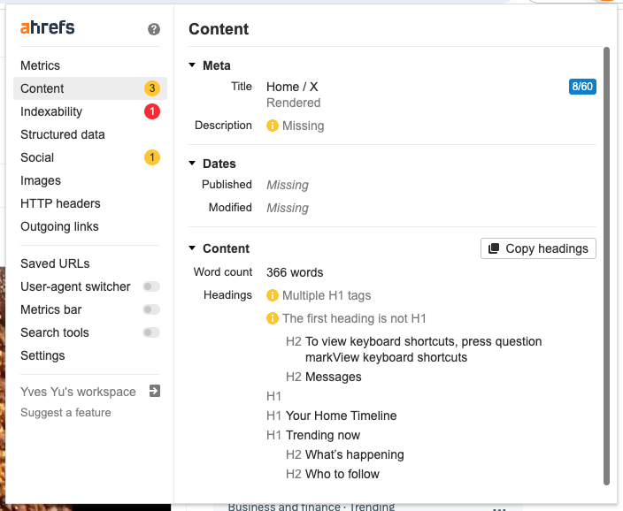Enable the Metrics bar toggle
Image resolution: width=623 pixels, height=511 pixels.
[x=151, y=309]
